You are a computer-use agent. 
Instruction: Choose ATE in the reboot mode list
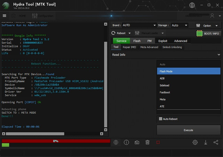click(189, 106)
